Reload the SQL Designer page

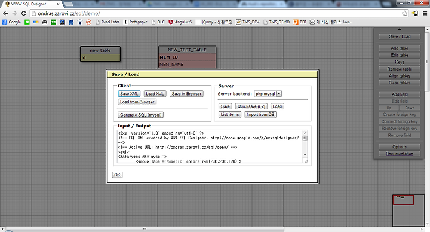tap(24, 13)
